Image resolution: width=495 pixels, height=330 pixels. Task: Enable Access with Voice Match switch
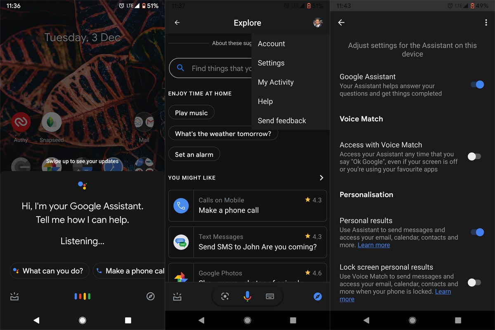pos(474,156)
